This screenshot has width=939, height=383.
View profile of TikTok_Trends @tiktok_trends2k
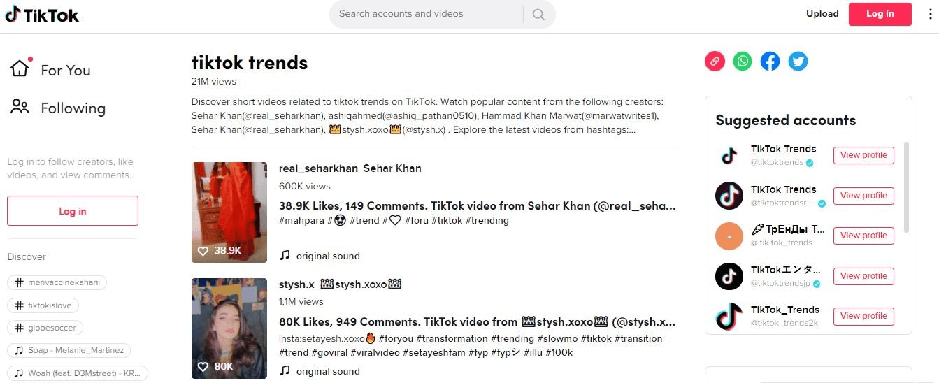[863, 316]
